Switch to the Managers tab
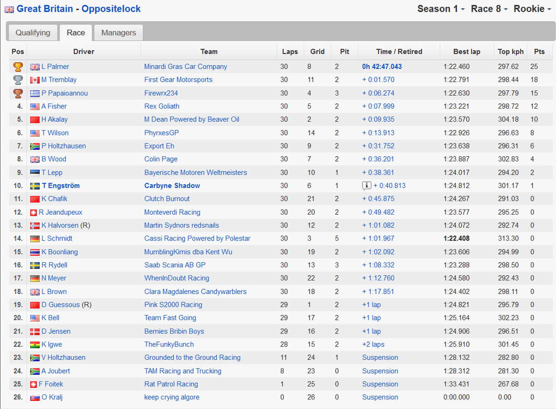The image size is (556, 409). (119, 32)
